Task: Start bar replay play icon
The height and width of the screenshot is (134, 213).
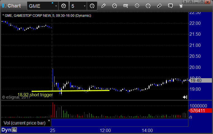Action: click(x=137, y=6)
